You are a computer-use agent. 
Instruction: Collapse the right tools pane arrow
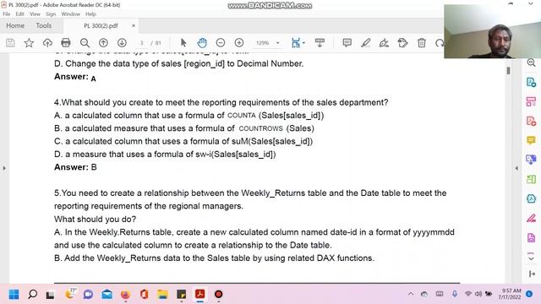point(516,168)
